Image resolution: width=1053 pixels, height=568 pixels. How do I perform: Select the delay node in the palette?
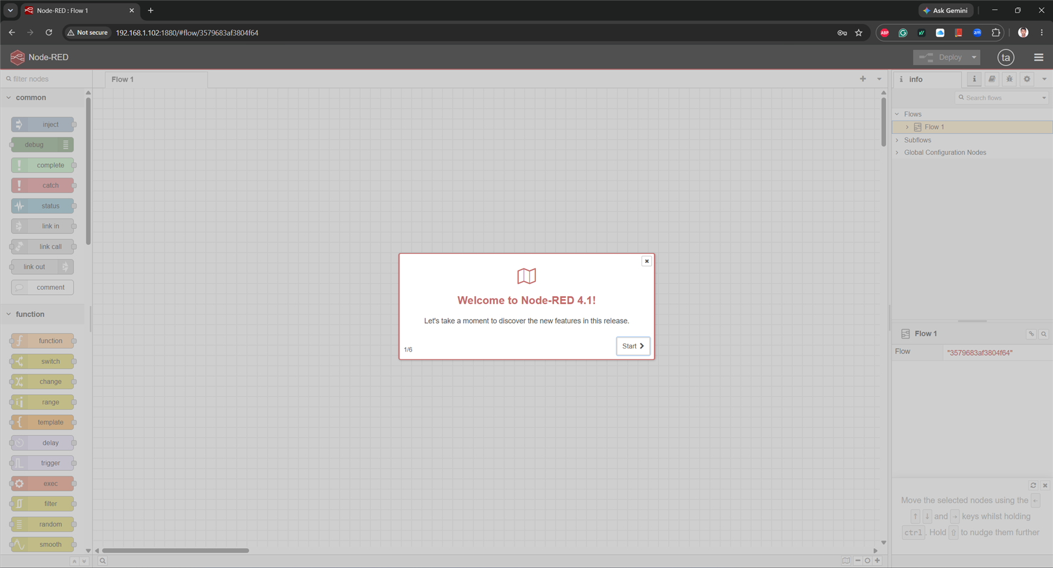pos(42,443)
